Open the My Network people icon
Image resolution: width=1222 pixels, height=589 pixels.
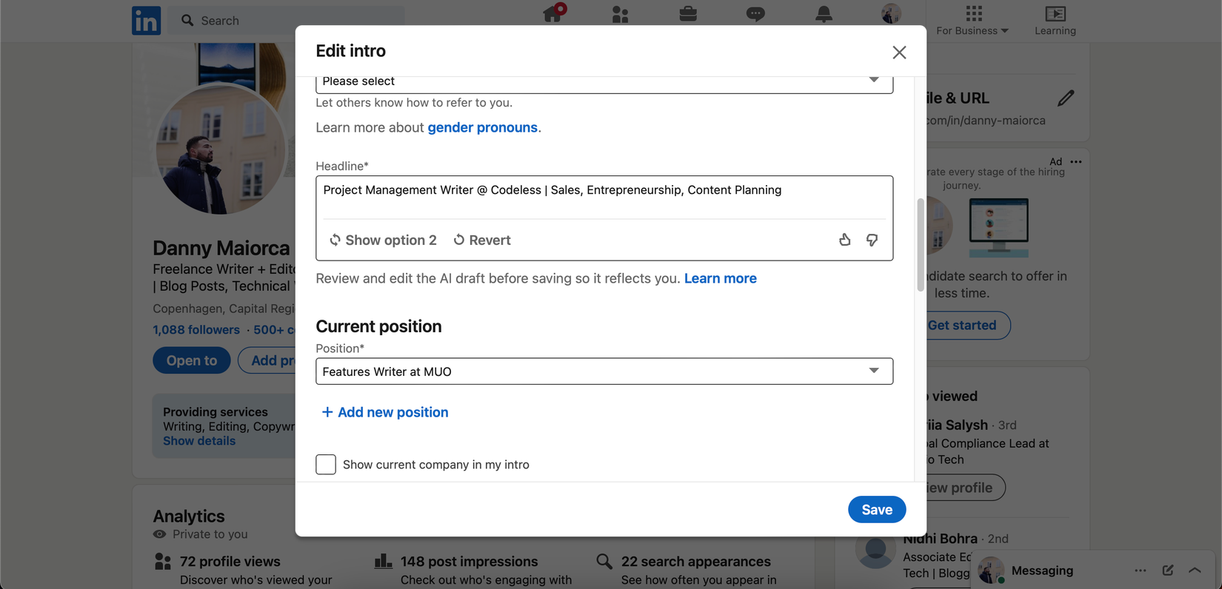coord(620,13)
